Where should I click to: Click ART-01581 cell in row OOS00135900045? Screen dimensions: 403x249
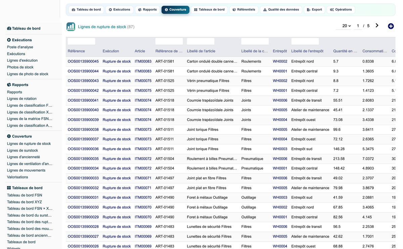click(x=165, y=61)
